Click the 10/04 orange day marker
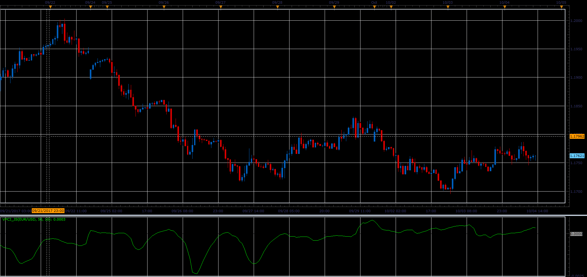587x277 pixels. click(x=505, y=7)
